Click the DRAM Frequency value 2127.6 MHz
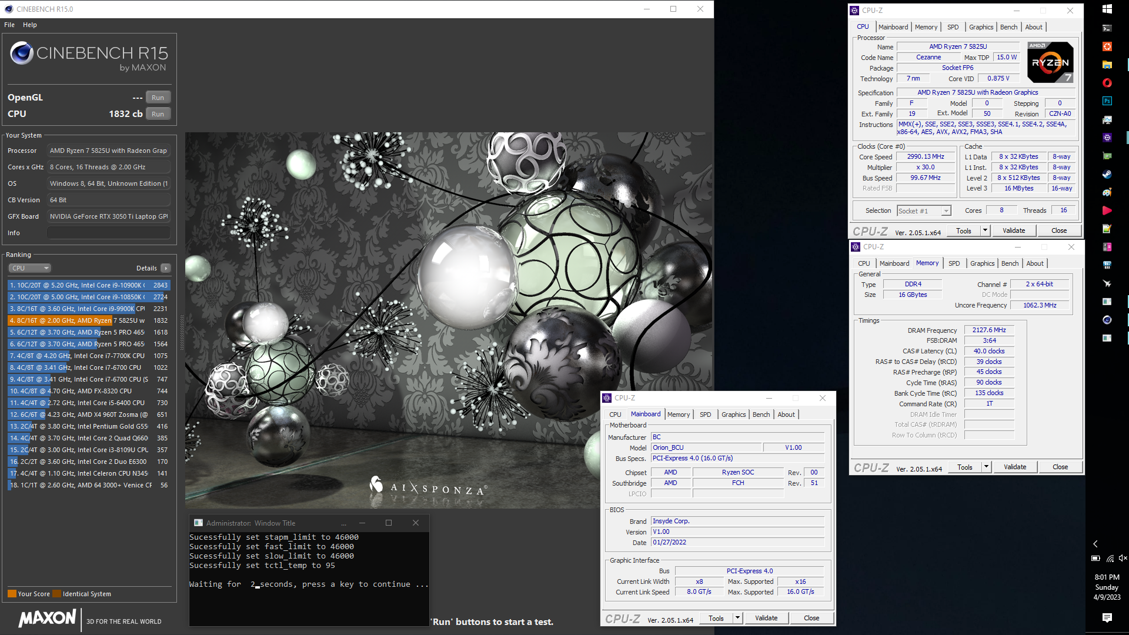The height and width of the screenshot is (635, 1129). pos(988,330)
